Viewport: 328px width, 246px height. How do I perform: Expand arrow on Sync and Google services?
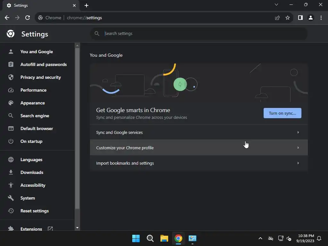click(x=298, y=132)
